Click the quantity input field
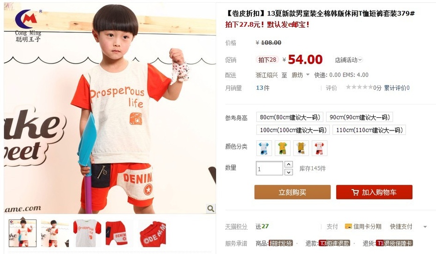Viewport: 436px width, 254px height. (270, 168)
